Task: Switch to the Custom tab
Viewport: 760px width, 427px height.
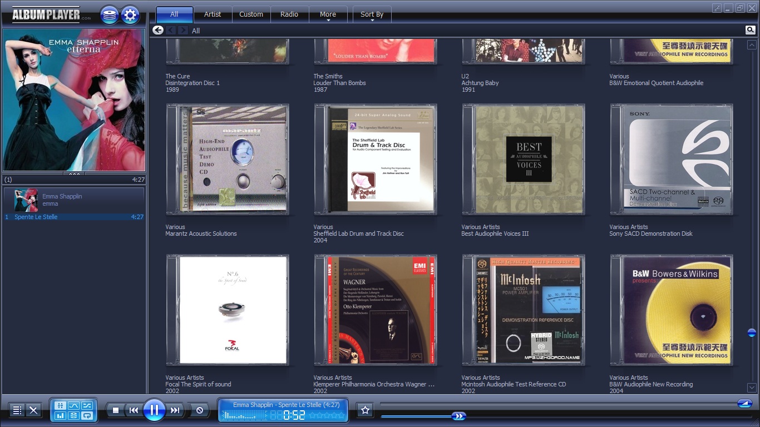Action: click(251, 14)
